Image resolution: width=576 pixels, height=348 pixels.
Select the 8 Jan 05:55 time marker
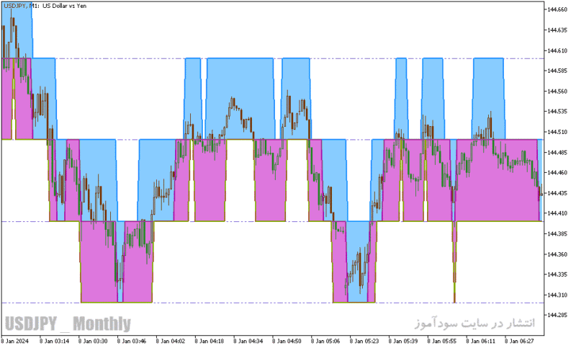pyautogui.click(x=441, y=341)
